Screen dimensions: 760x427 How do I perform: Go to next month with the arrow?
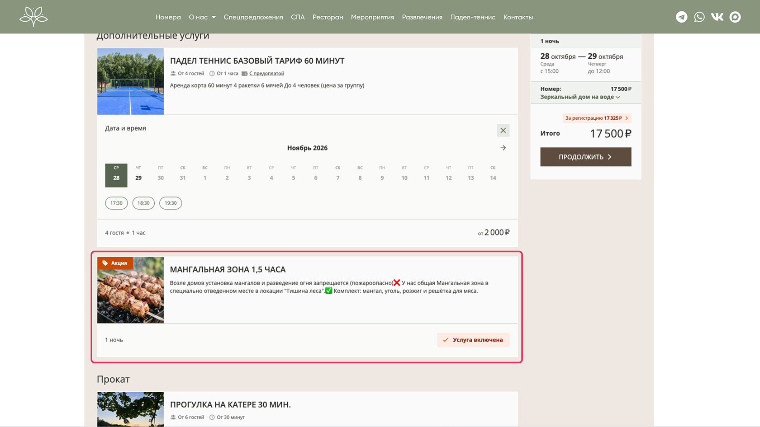[x=503, y=148]
